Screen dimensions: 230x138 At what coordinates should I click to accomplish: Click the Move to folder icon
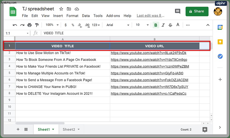(x=69, y=9)
